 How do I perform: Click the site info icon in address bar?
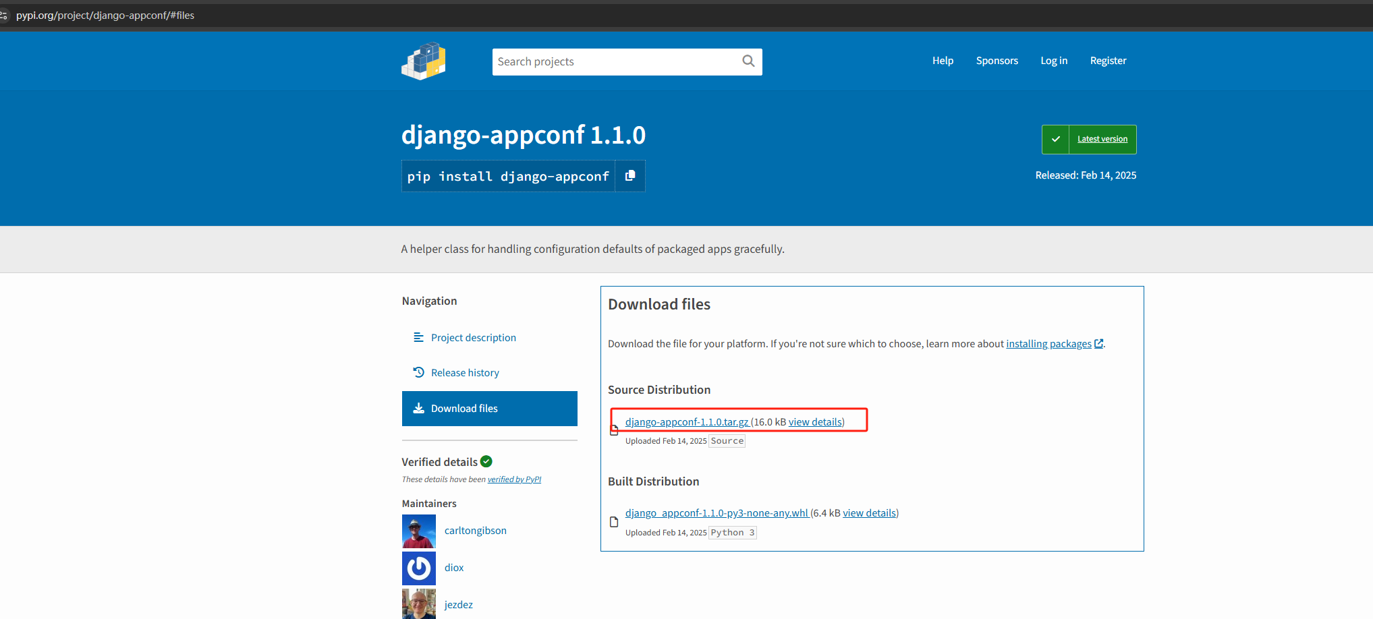click(4, 16)
